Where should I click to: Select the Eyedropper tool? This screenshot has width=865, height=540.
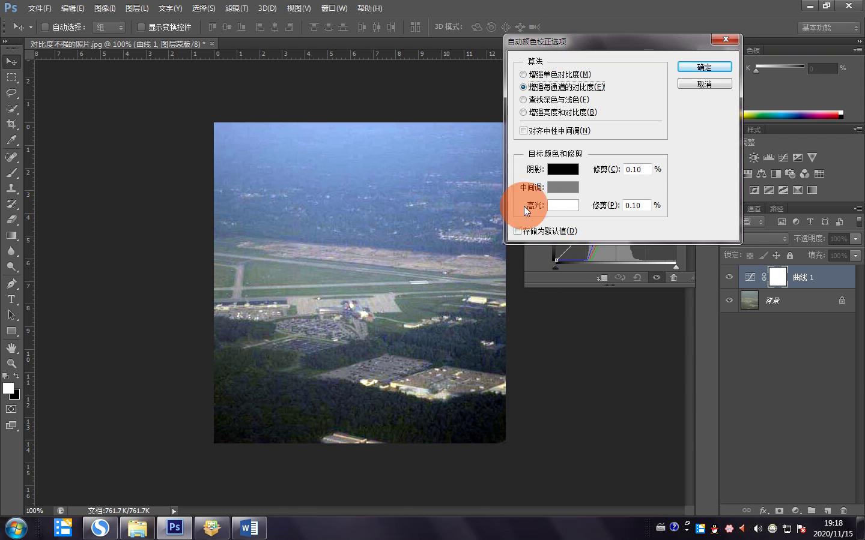[11, 140]
